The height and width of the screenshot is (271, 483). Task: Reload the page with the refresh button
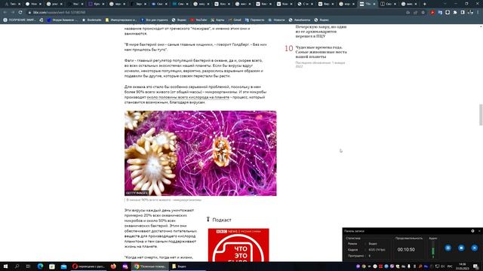(x=20, y=12)
